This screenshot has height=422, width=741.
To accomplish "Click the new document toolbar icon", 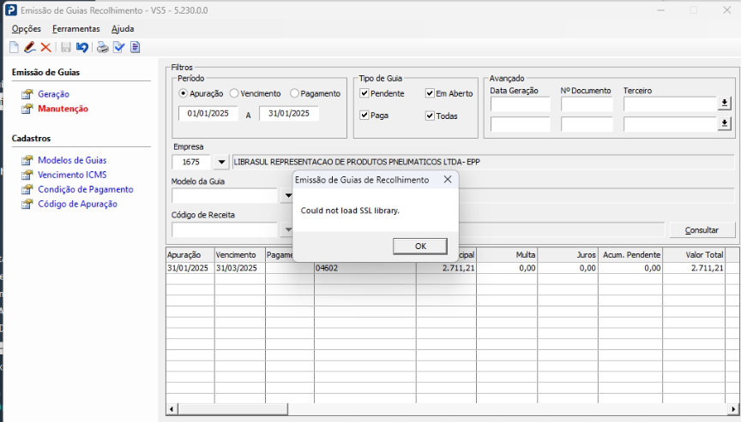I will point(14,47).
